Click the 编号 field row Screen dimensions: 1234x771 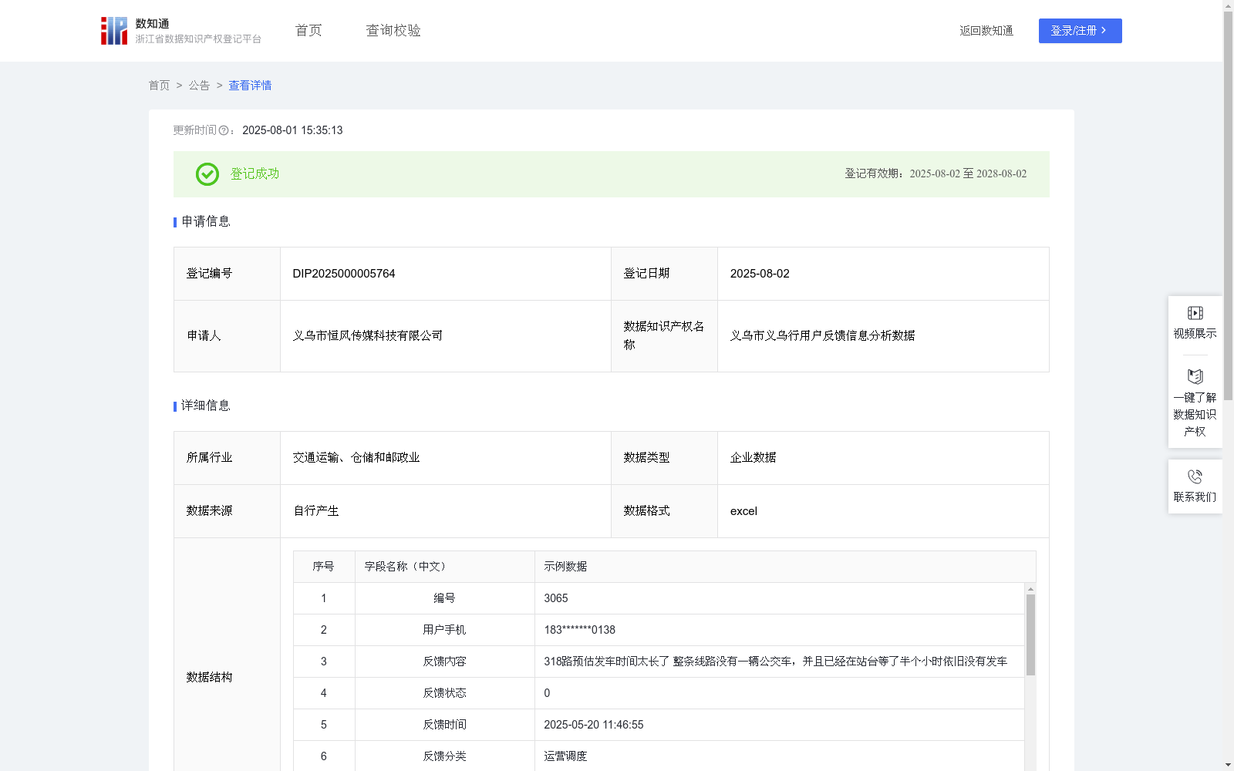(x=659, y=598)
